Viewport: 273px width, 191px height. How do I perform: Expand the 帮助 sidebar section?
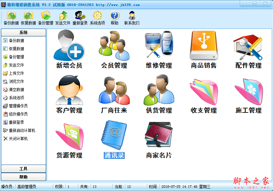click(24, 177)
